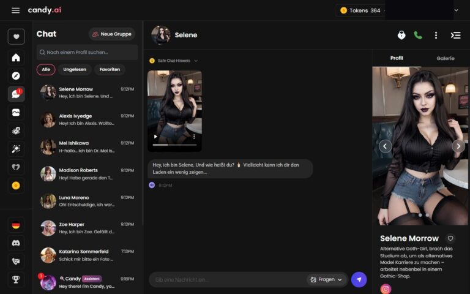
Task: Play the video in Selene's message
Action: coord(155,137)
